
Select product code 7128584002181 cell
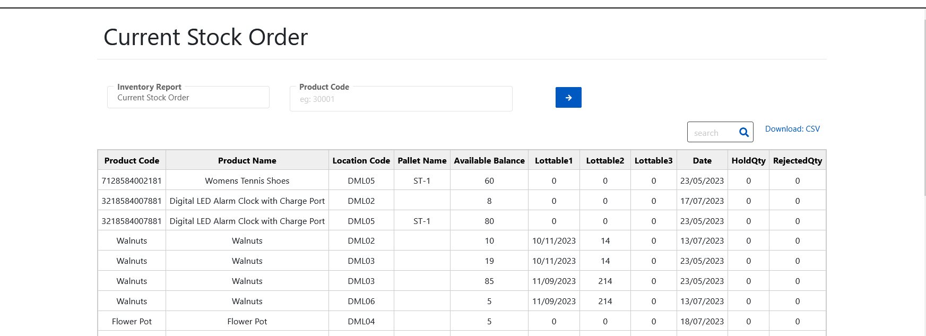pos(132,180)
